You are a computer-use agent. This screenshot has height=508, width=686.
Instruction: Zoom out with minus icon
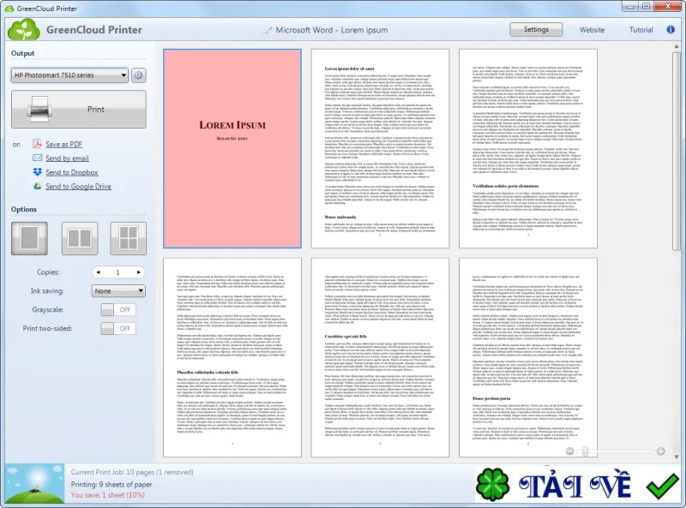(569, 451)
